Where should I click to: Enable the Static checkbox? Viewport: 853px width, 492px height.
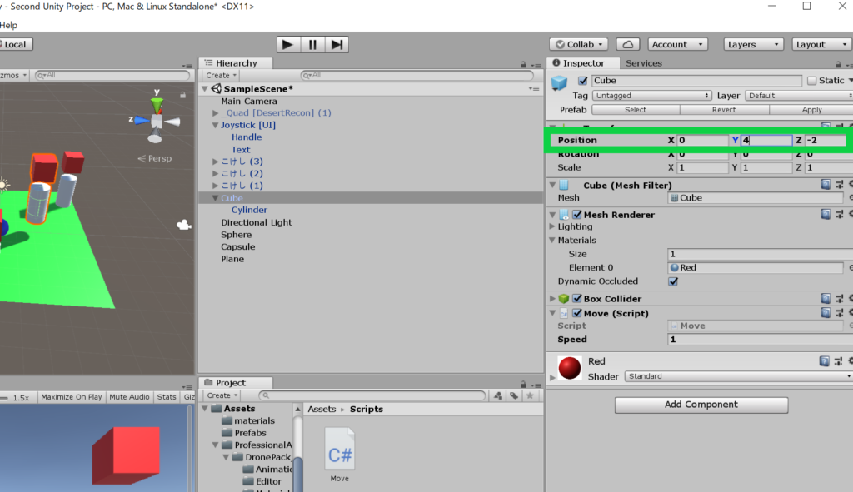pos(811,81)
